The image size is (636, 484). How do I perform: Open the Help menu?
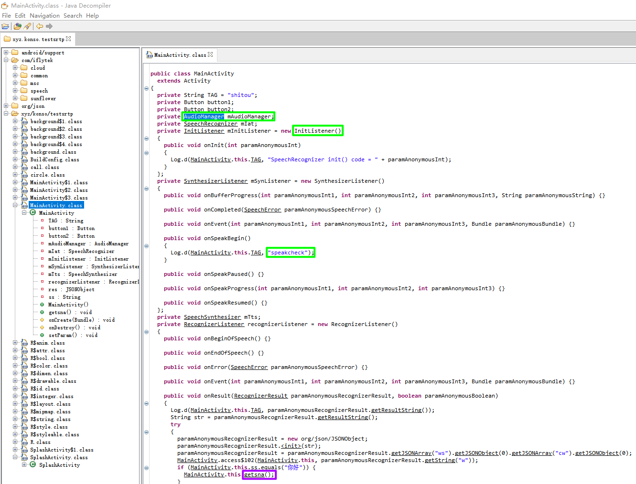[92, 16]
